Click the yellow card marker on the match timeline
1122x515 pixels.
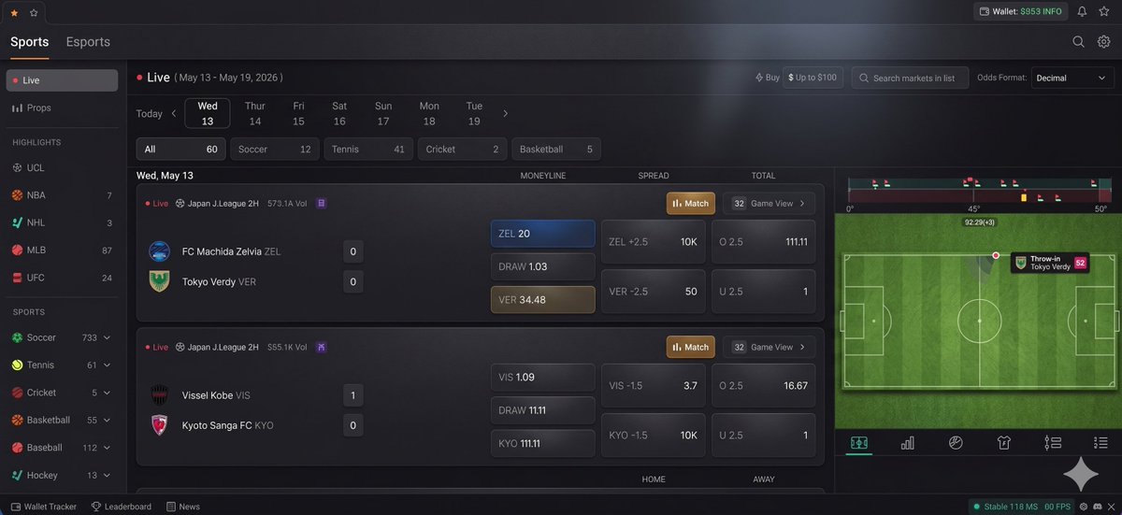click(x=1023, y=197)
